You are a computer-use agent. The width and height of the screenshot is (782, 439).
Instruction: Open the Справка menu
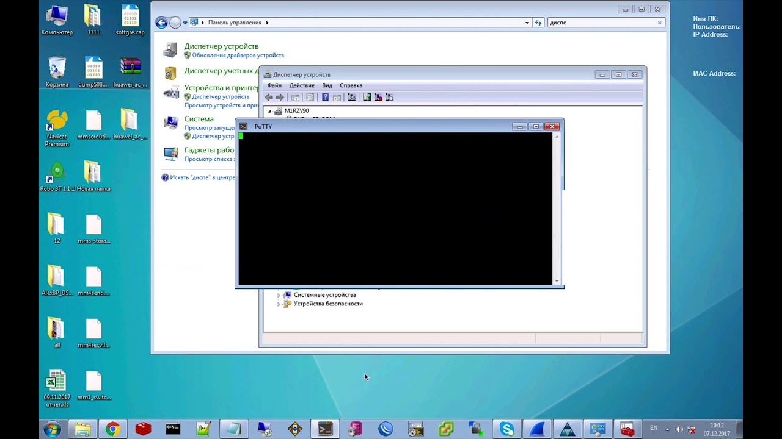point(351,85)
